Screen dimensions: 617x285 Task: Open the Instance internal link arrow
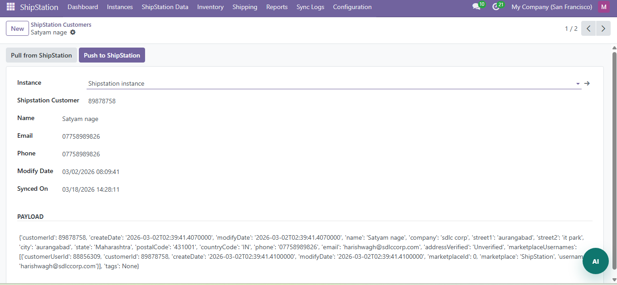(x=587, y=83)
